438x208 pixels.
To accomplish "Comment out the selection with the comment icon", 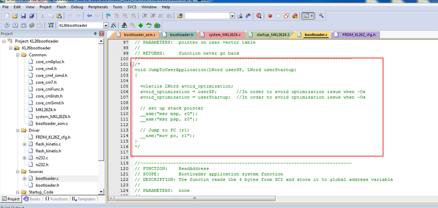I will pyautogui.click(x=160, y=16).
